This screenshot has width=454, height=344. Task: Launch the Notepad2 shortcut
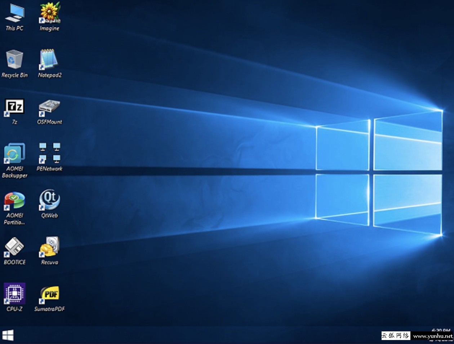49,64
